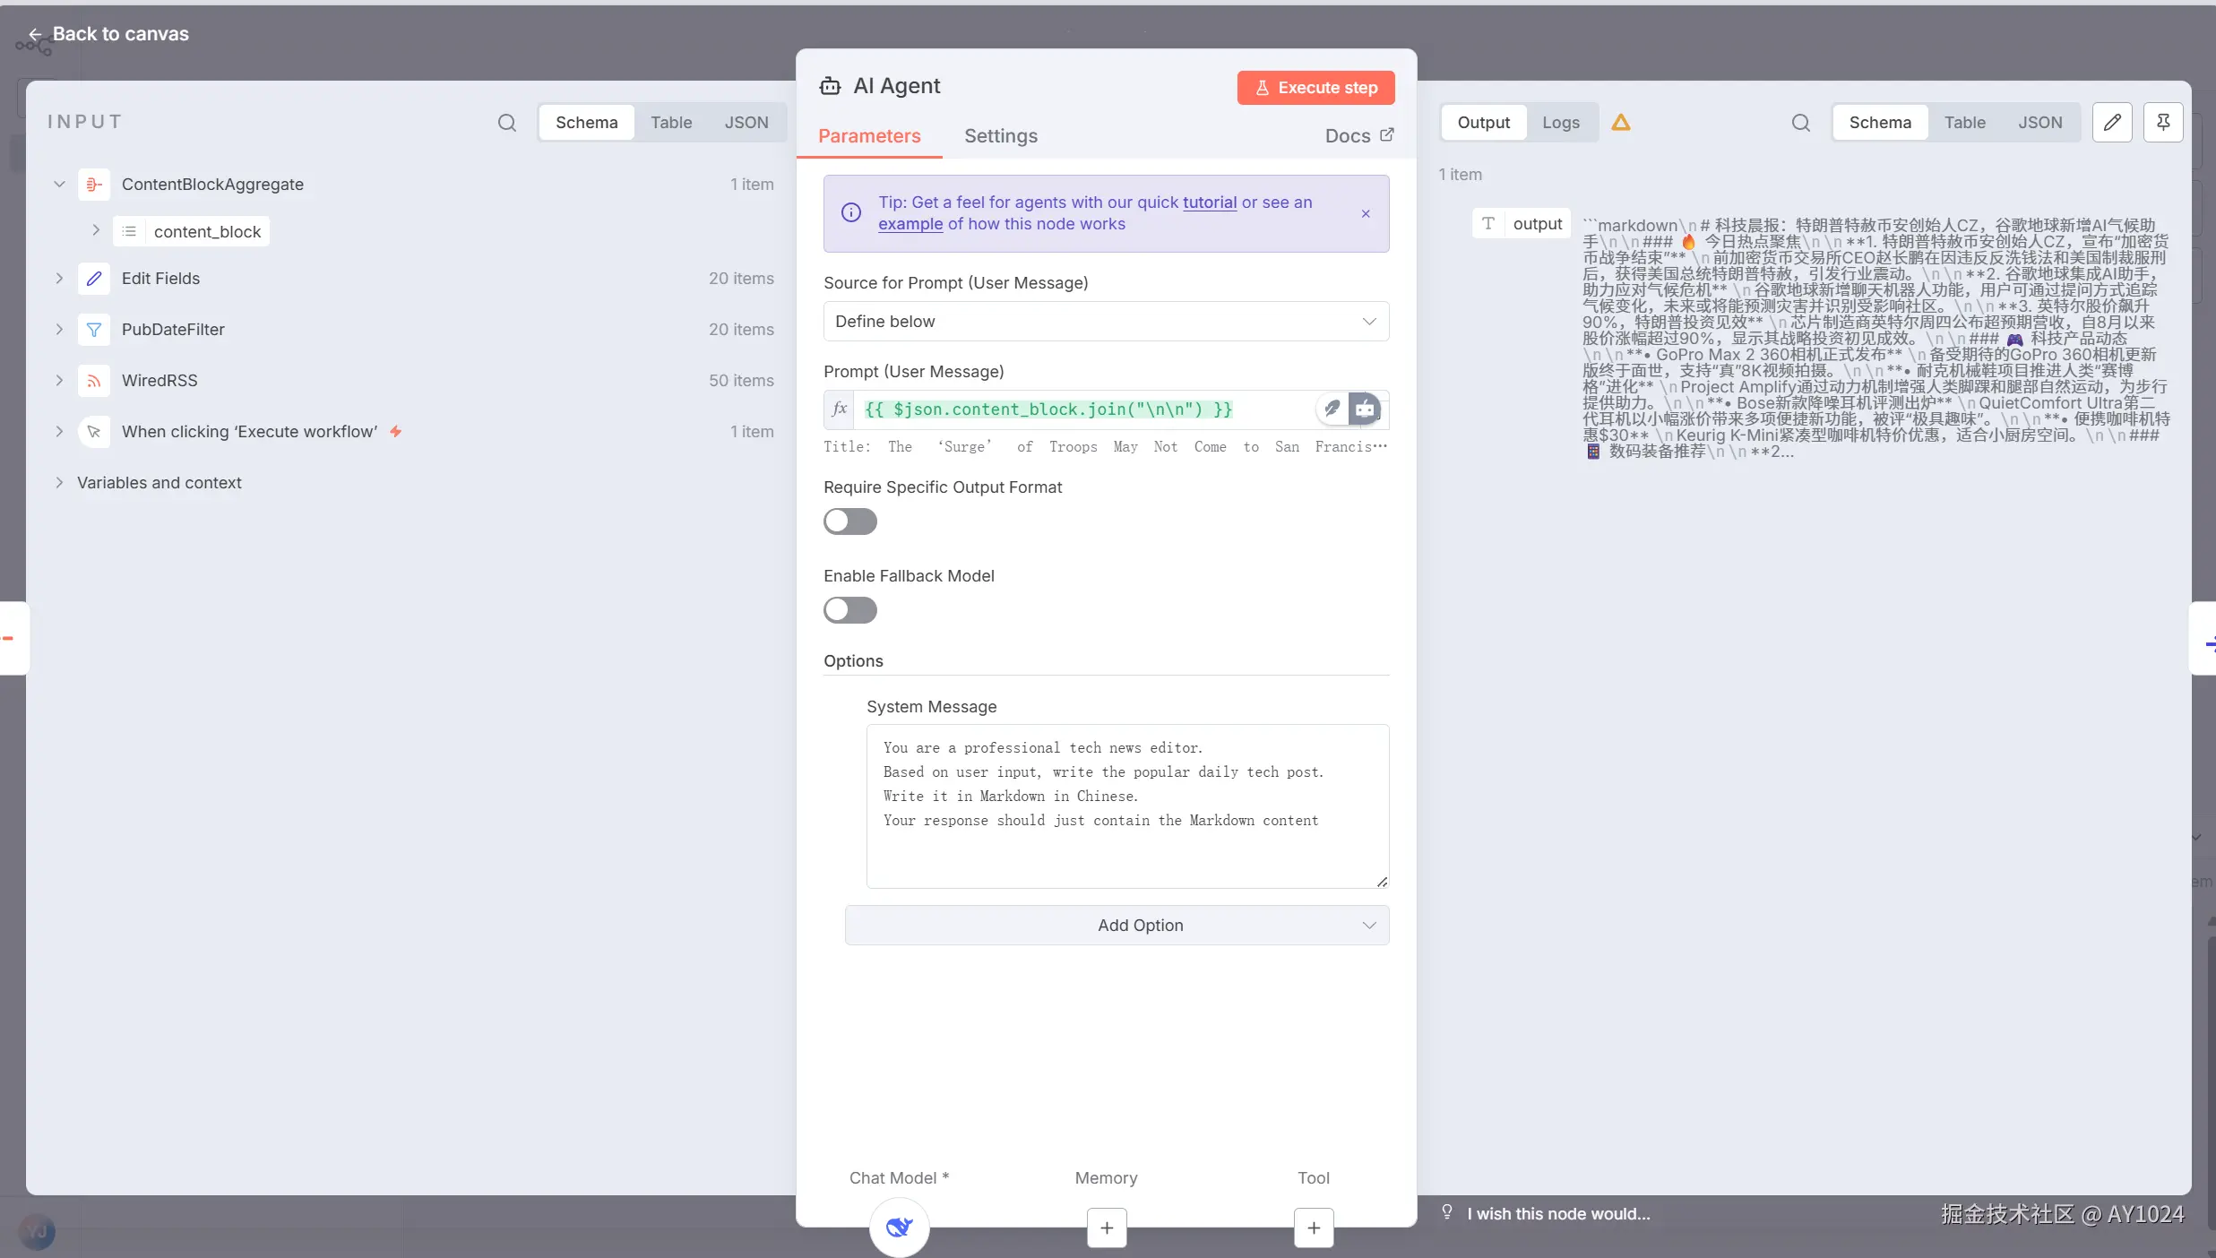This screenshot has height=1258, width=2216.
Task: Click the INPUT panel search icon
Action: point(507,123)
